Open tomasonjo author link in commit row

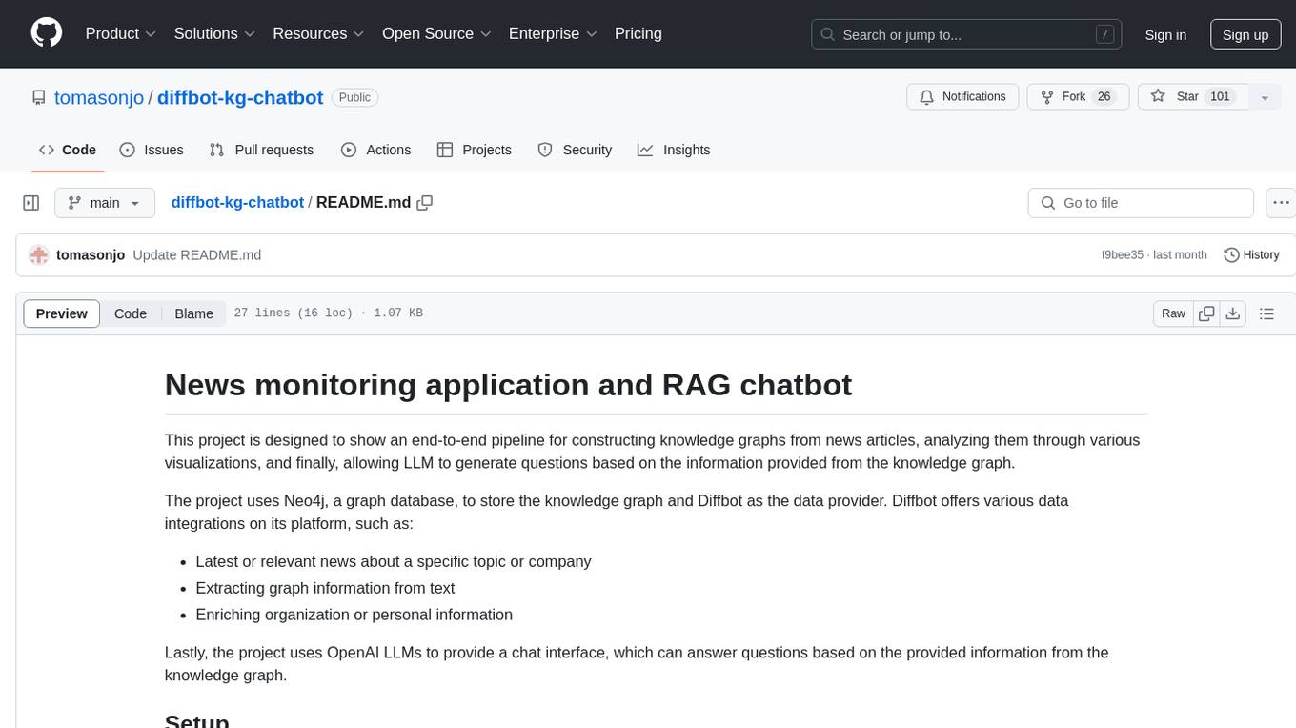point(91,255)
